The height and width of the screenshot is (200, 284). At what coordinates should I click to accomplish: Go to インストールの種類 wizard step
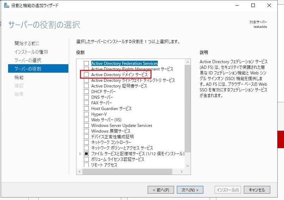[x=31, y=52]
